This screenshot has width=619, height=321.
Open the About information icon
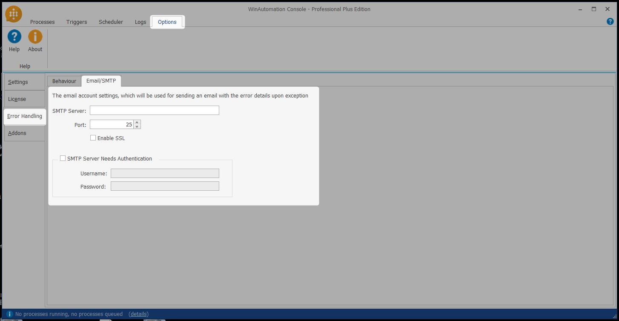click(x=35, y=37)
